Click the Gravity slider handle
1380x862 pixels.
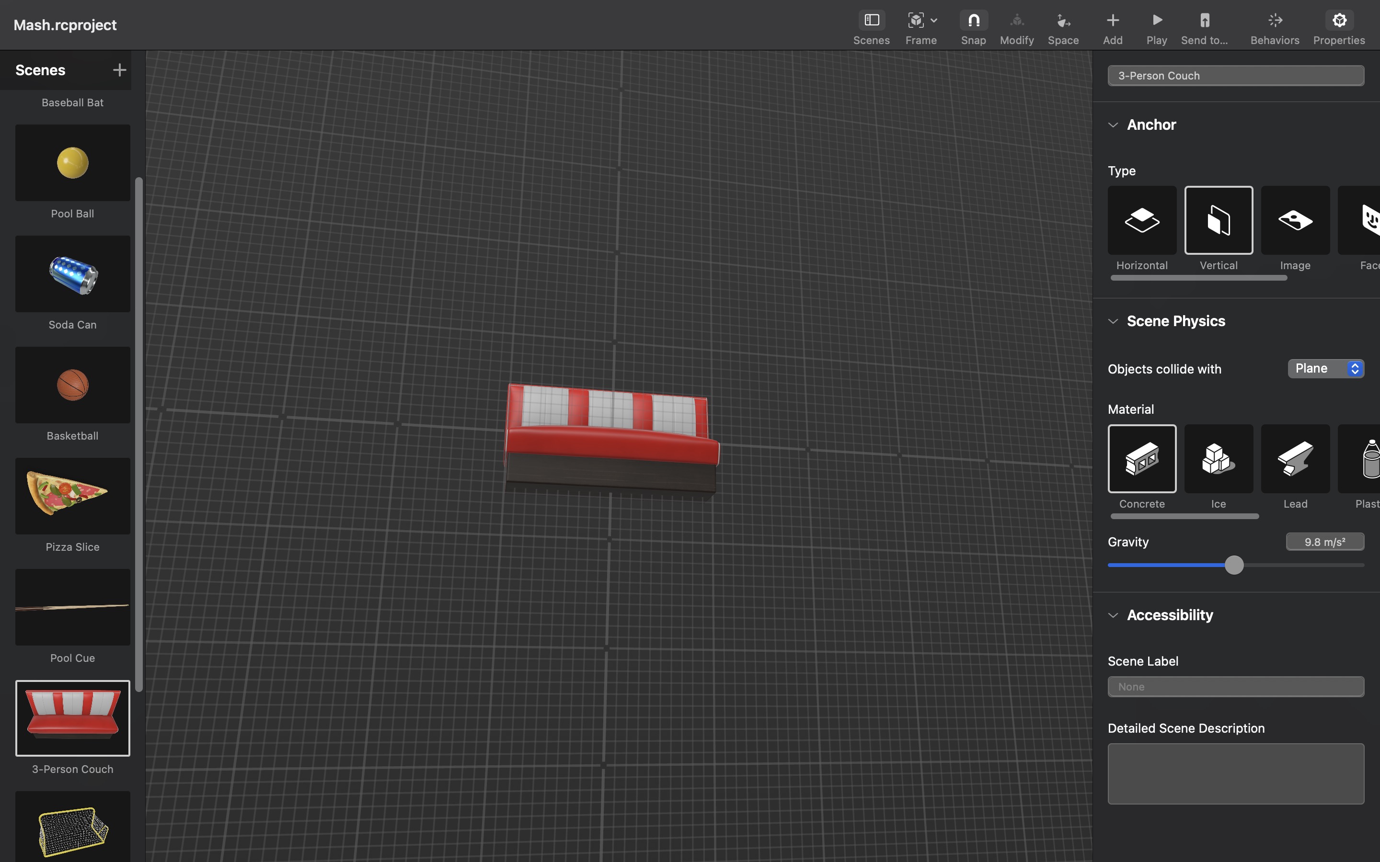coord(1234,565)
